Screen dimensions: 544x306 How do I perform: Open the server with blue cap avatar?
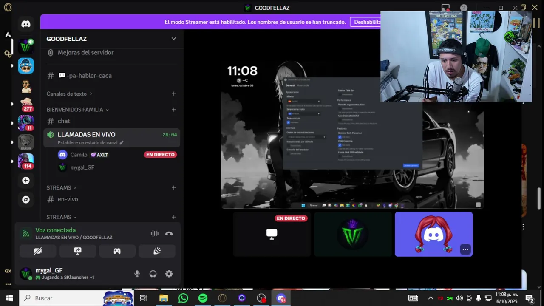click(26, 66)
